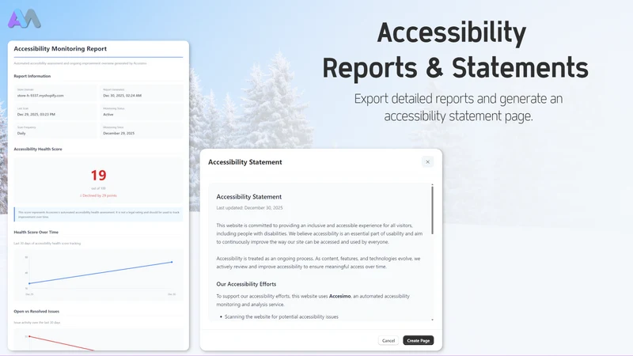This screenshot has width=633, height=356.
Task: Click the Our Accessibility Efforts heading
Action: point(246,284)
